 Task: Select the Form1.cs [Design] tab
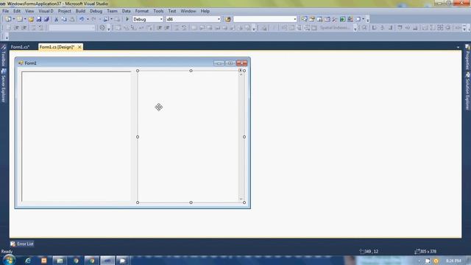[57, 47]
